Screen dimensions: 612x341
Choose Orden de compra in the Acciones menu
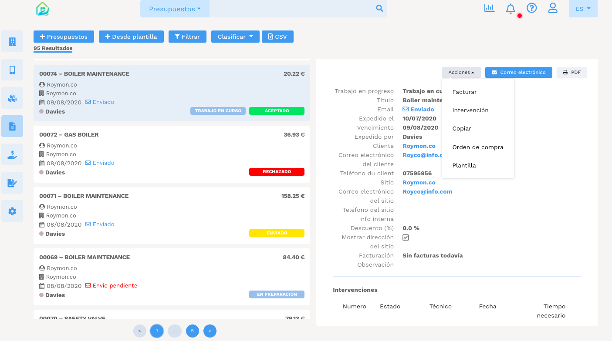pos(477,147)
